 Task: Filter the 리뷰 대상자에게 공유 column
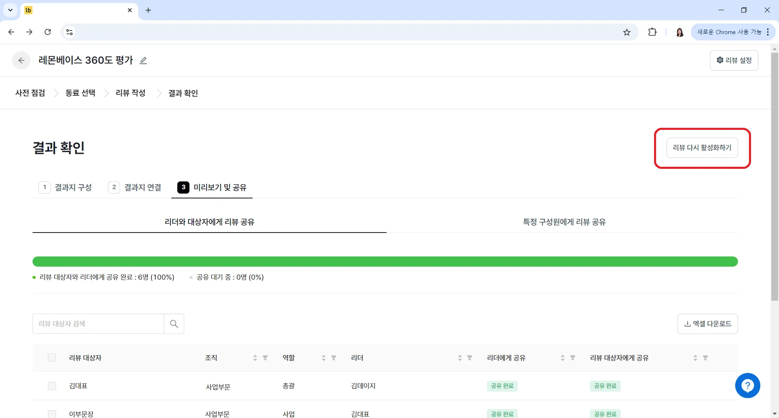tap(705, 358)
